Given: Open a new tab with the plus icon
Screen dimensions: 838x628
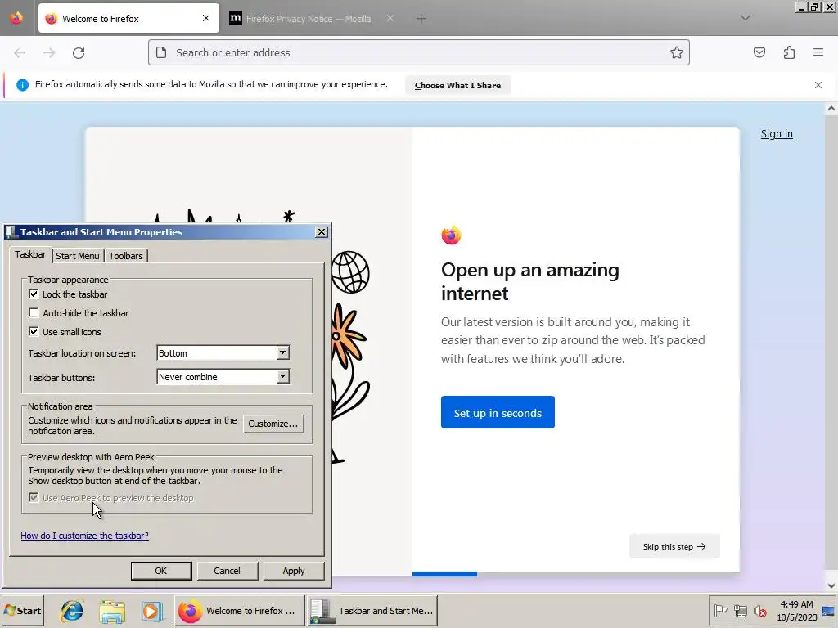Looking at the screenshot, I should tap(421, 19).
